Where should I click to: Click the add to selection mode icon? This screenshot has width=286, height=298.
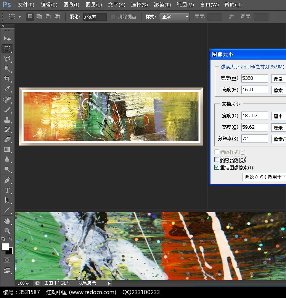click(39, 17)
